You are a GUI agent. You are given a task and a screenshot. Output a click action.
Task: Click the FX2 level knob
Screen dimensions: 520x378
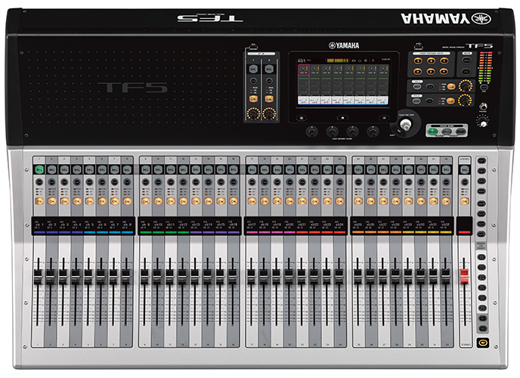[x=466, y=100]
